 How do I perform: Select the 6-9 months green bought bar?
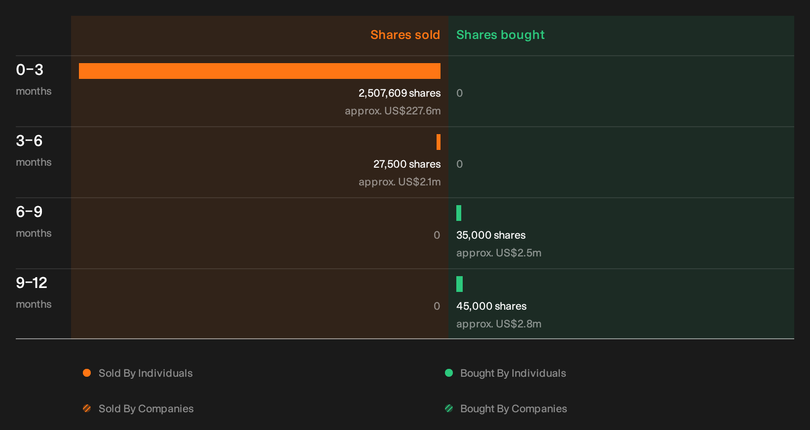pyautogui.click(x=459, y=213)
